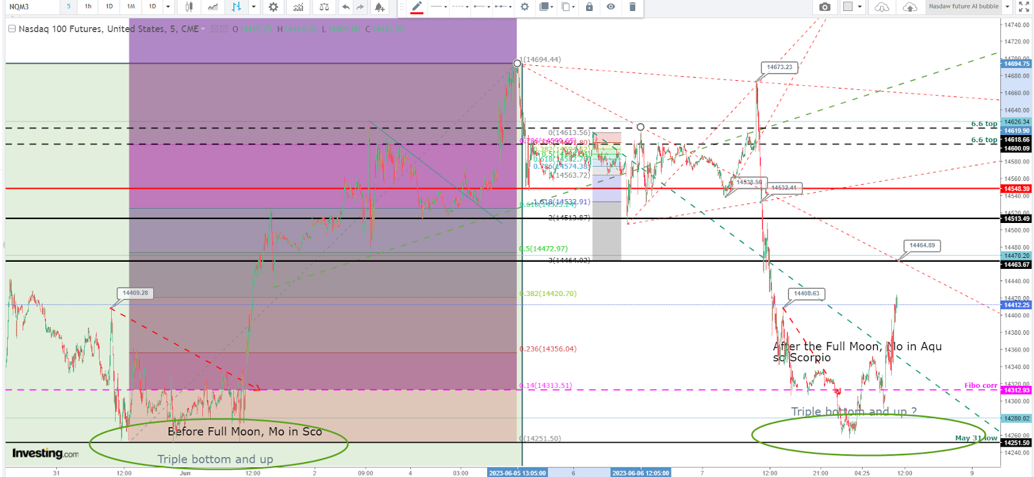The width and height of the screenshot is (1034, 477).
Task: Select the bar chart type icon
Action: pyautogui.click(x=237, y=6)
